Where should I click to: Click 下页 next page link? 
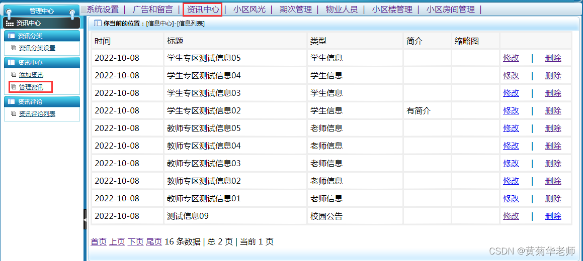(x=135, y=242)
